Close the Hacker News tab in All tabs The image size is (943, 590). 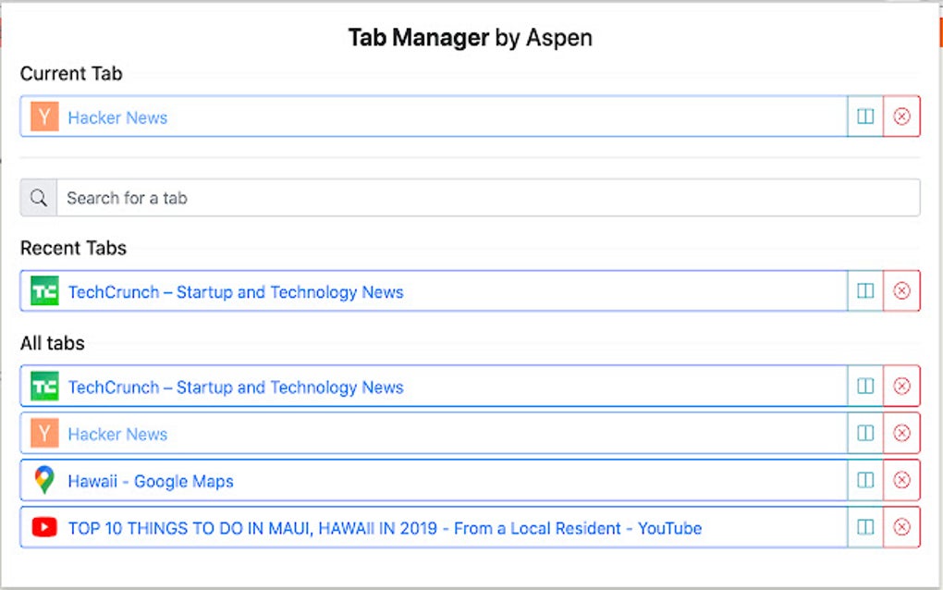(902, 433)
